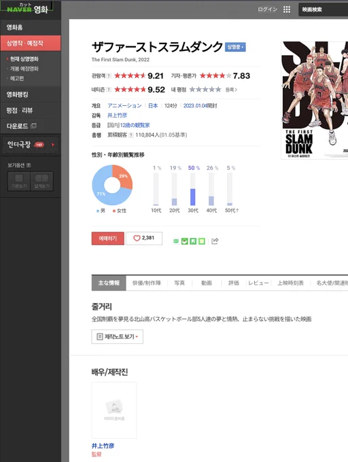Open The First Slam Dunk poster image
This screenshot has height=462, width=348.
315,100
